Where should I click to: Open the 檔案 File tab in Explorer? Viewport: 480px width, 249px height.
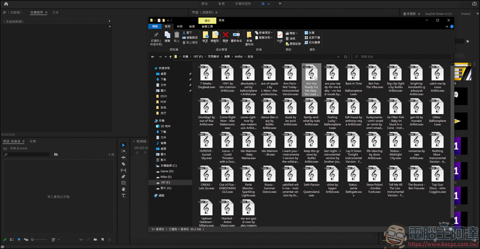pos(155,26)
